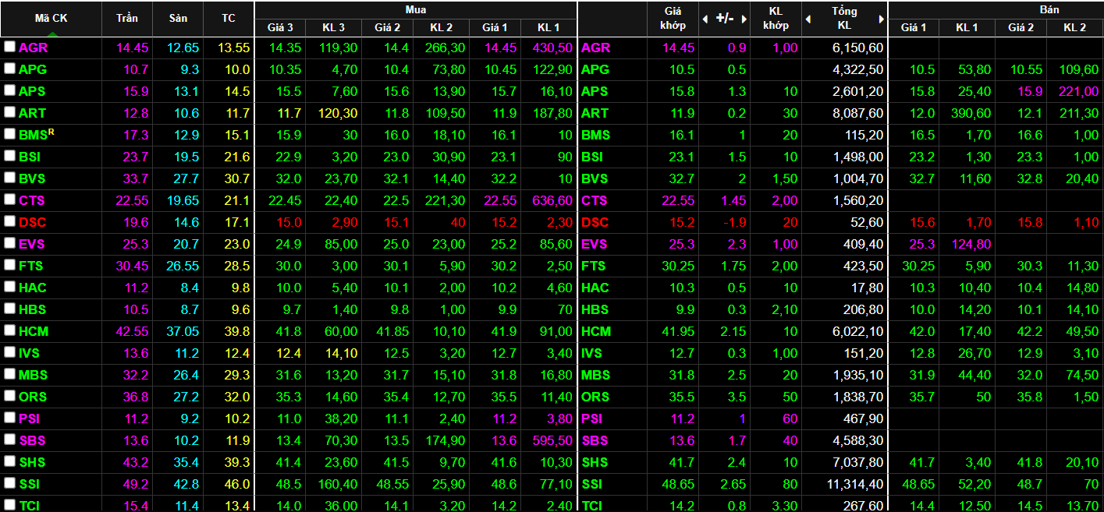Enable the checkbox beside DSC
The height and width of the screenshot is (512, 1104).
(x=9, y=221)
